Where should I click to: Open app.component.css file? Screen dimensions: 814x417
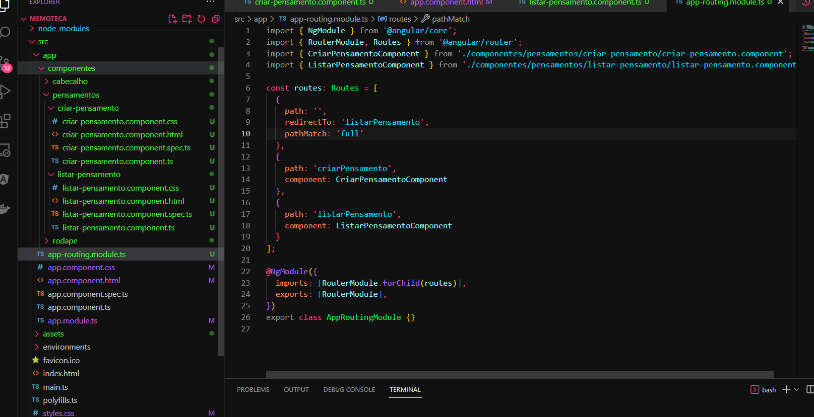[x=81, y=268]
